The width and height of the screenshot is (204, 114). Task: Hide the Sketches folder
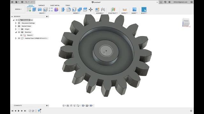click(x=19, y=32)
